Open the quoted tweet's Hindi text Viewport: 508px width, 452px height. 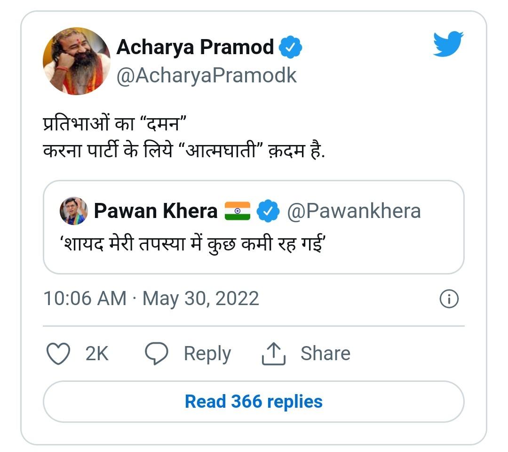193,244
